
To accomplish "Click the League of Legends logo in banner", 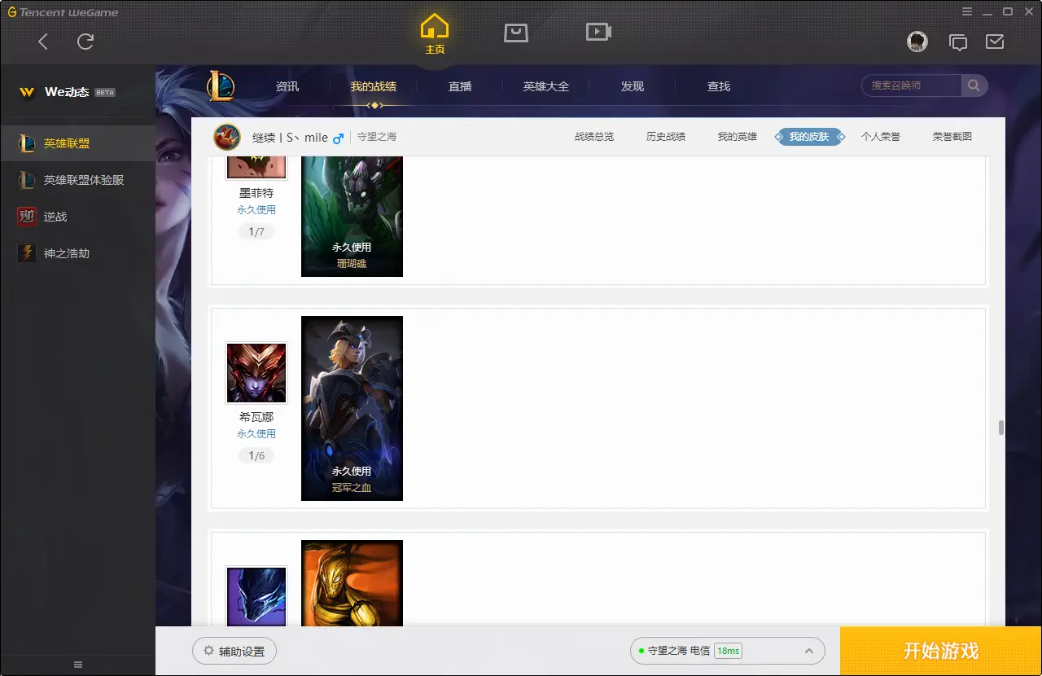I will [220, 86].
